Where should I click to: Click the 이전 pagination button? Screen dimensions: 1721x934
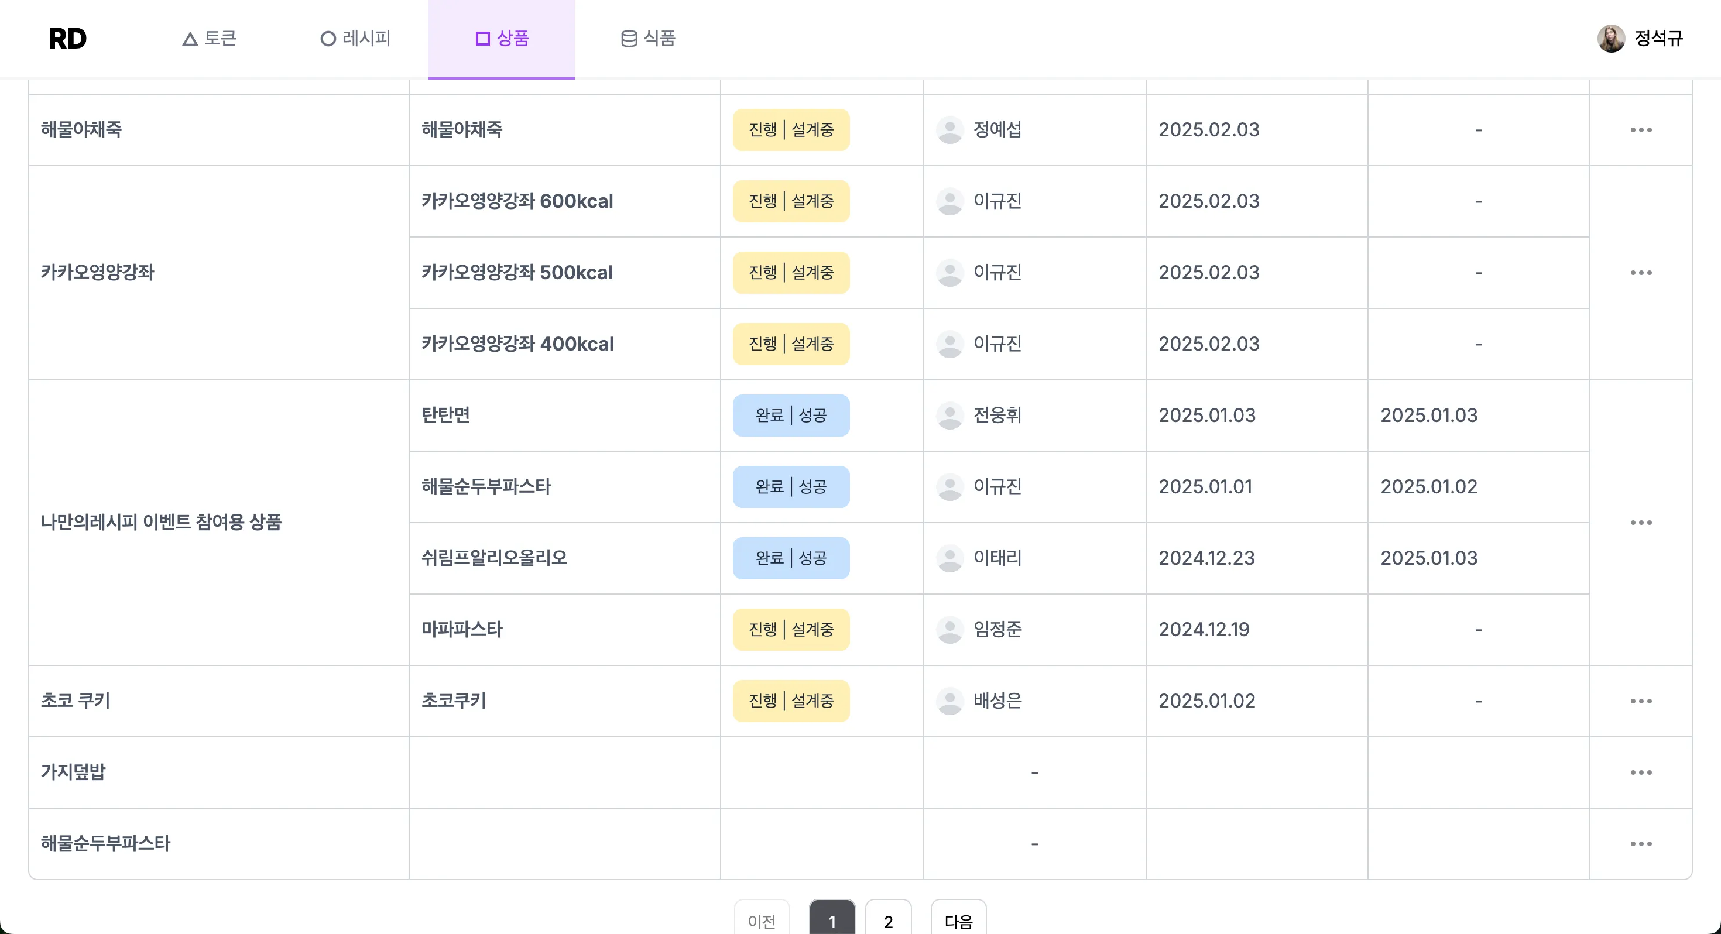(762, 921)
